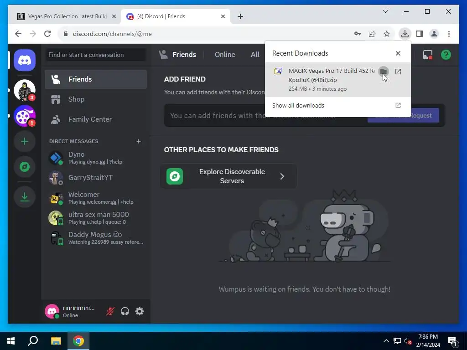
Task: Open Windows notification center
Action: (x=452, y=341)
